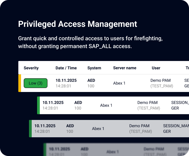
Task: Select date 10.11.2025 in the grey row
Action: point(45,126)
